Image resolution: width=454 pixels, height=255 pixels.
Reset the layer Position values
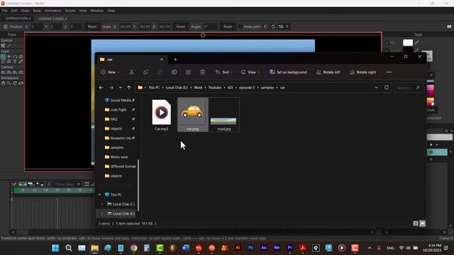92,27
